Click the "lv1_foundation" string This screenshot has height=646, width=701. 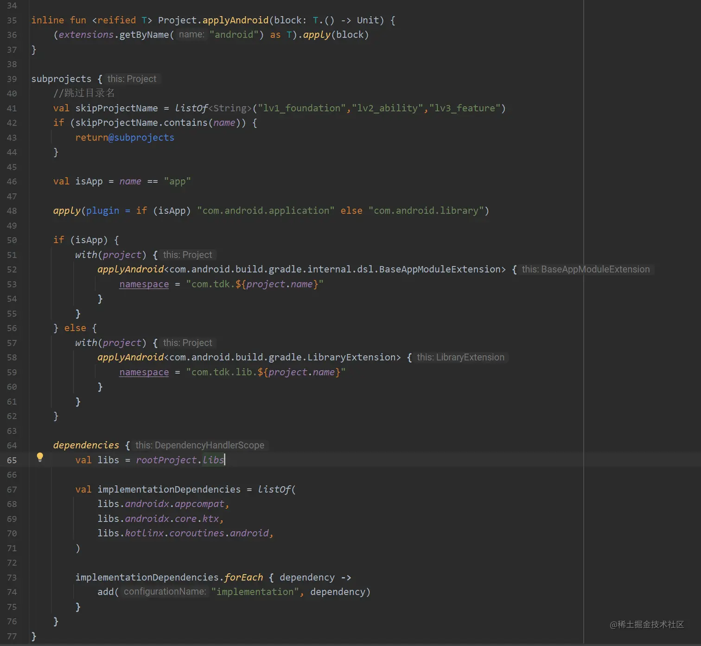click(302, 108)
